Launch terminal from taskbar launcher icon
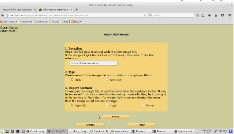This screenshot has width=234, height=134. (x=18, y=131)
